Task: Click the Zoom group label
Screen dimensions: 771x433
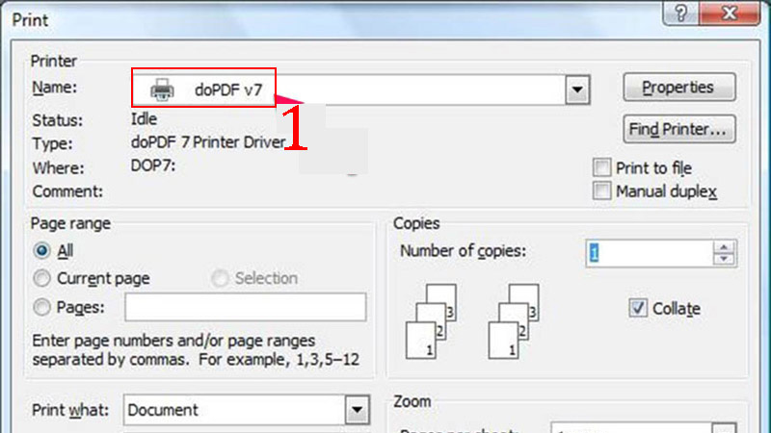Action: pyautogui.click(x=412, y=401)
